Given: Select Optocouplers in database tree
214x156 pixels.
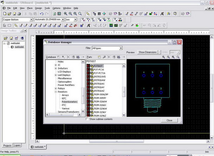Looking at the screenshot, I should point(65,82).
